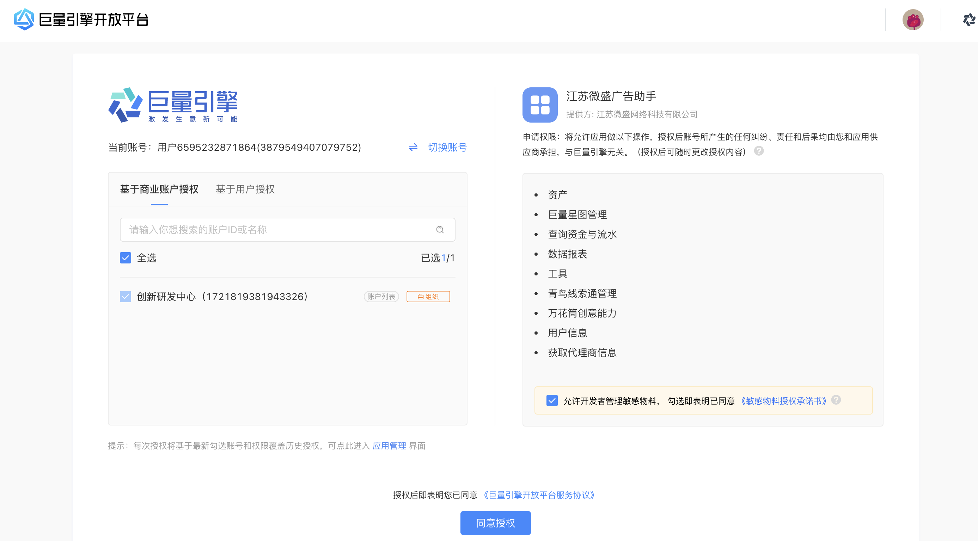Click the 巨量引擎开放平台 logo icon in header

24,19
